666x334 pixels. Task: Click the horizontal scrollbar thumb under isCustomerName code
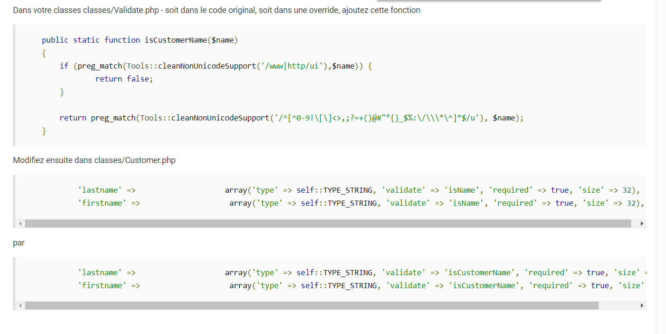pyautogui.click(x=312, y=306)
